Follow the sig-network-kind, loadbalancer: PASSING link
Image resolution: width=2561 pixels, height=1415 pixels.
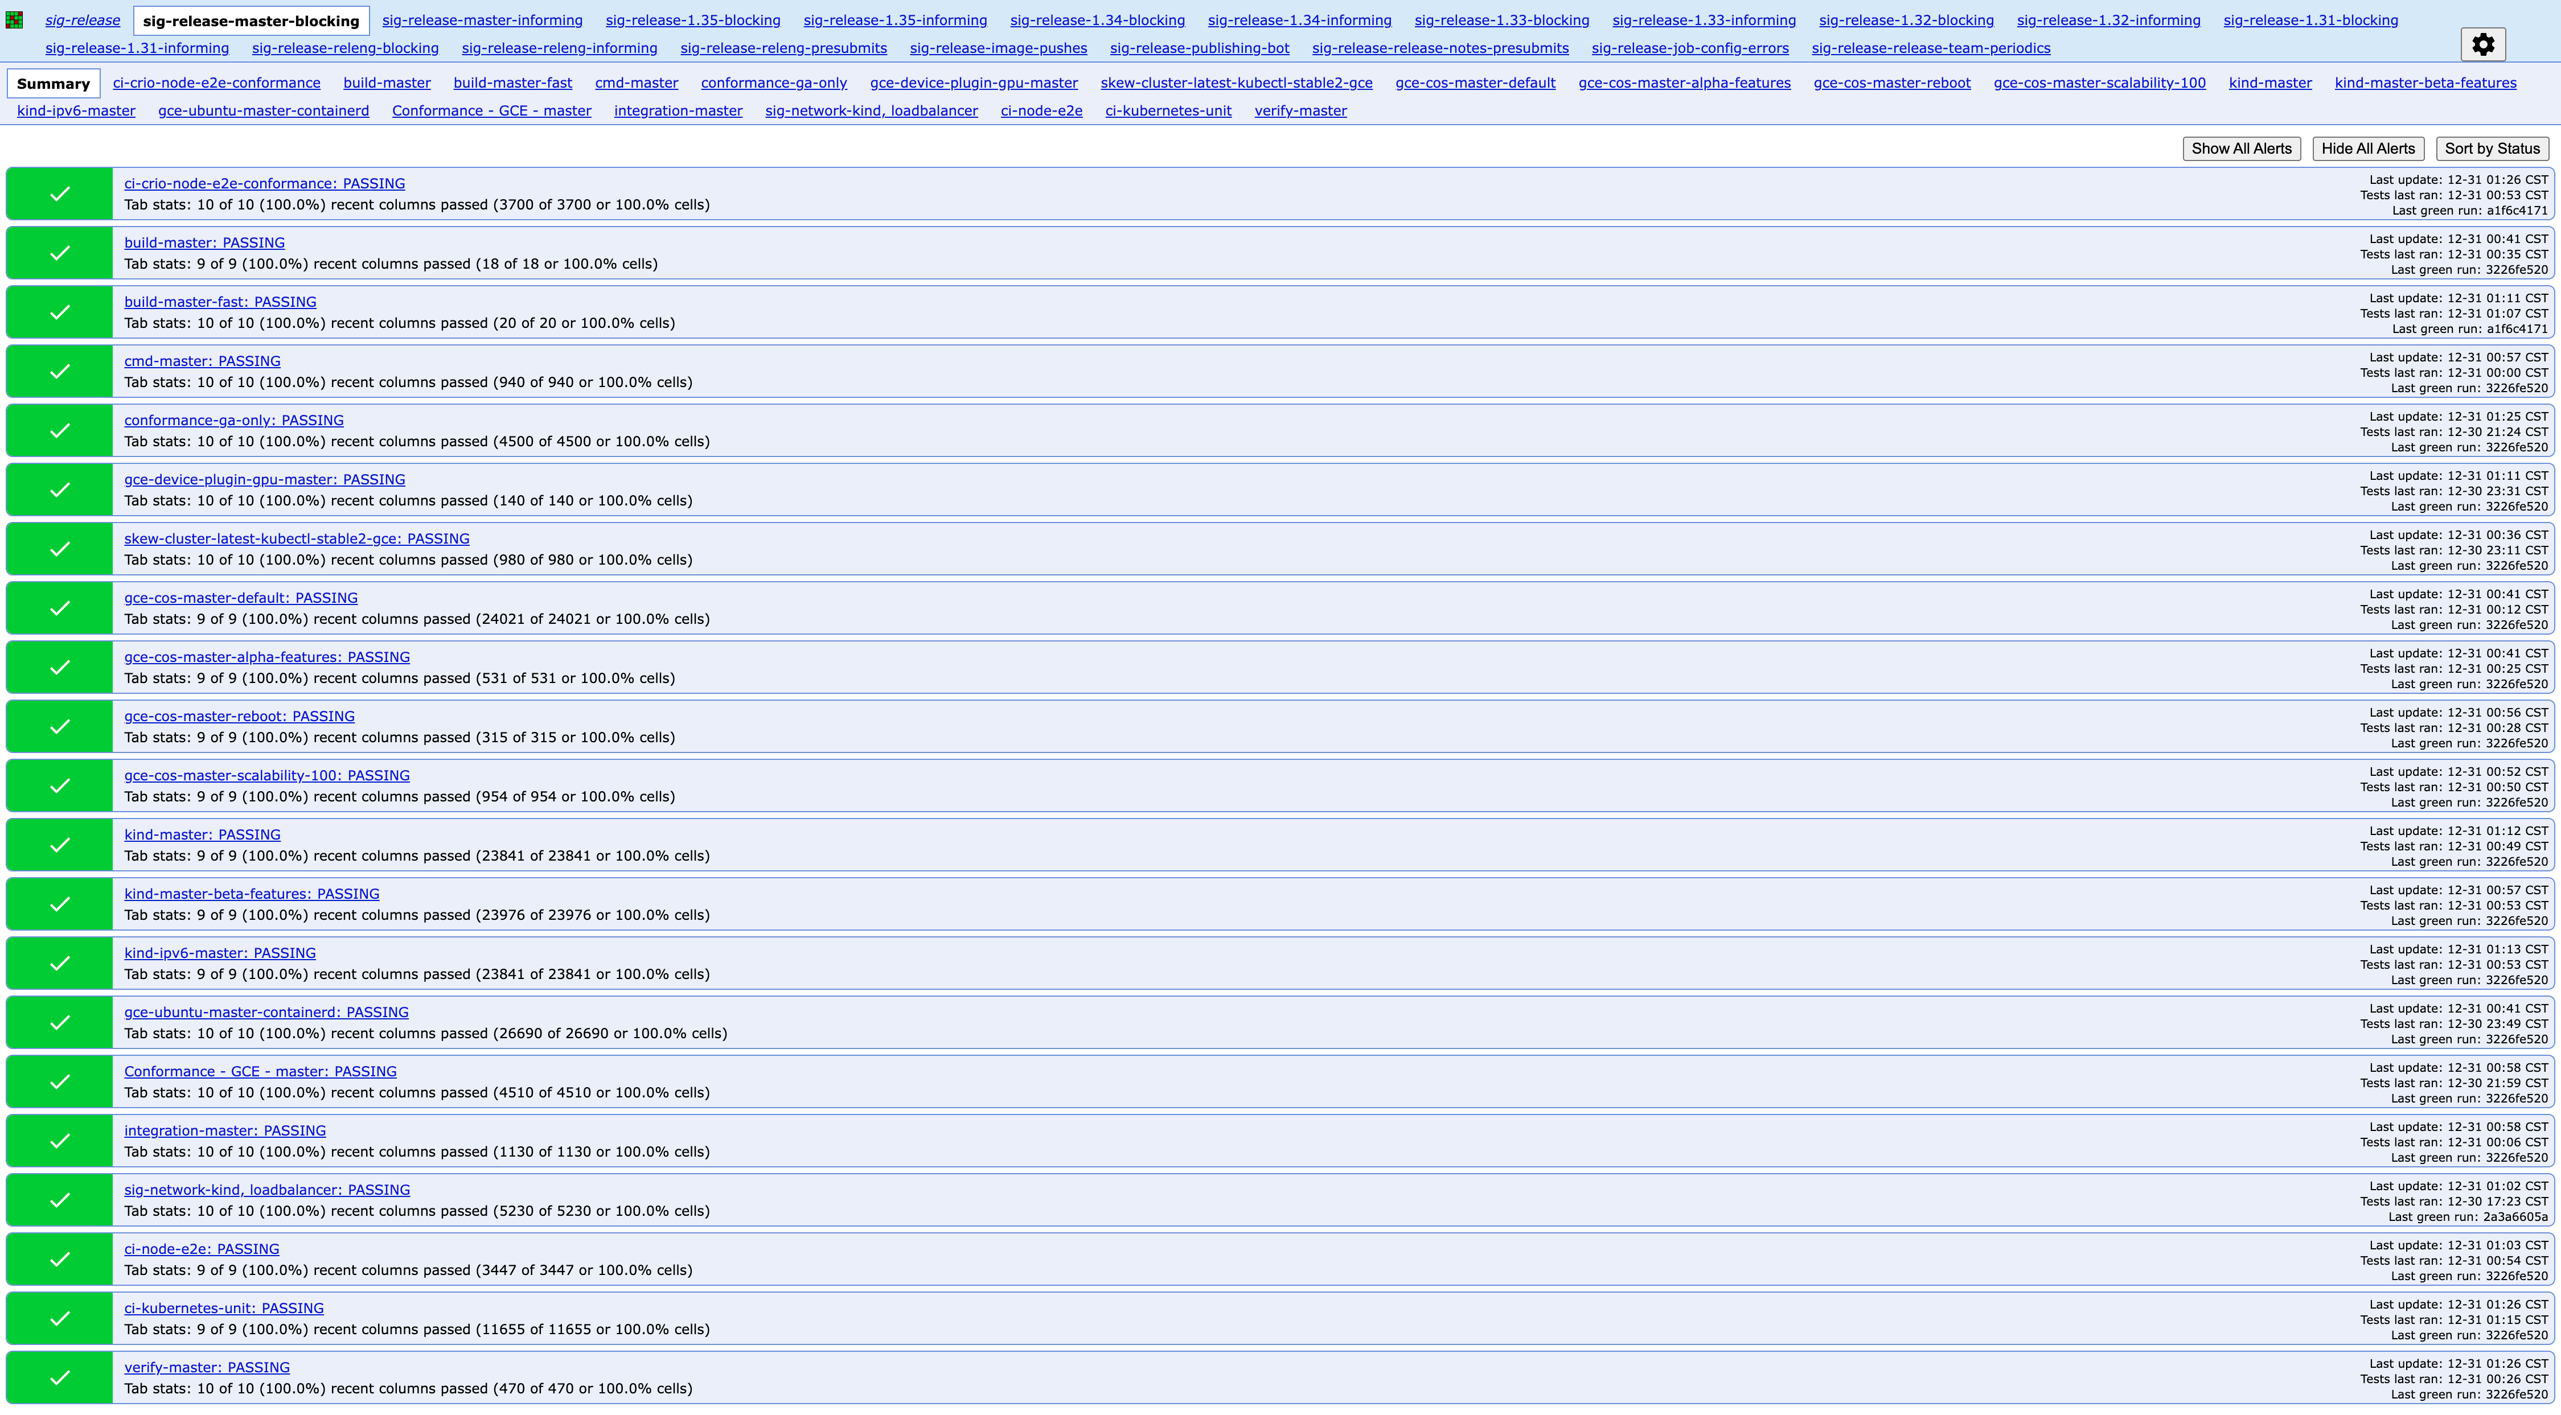pos(266,1190)
